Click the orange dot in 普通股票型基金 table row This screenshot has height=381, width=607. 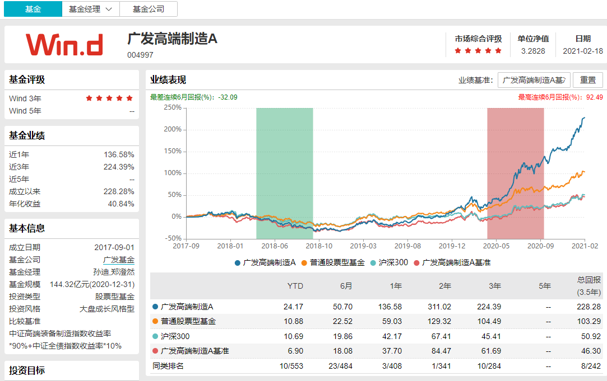tap(155, 322)
